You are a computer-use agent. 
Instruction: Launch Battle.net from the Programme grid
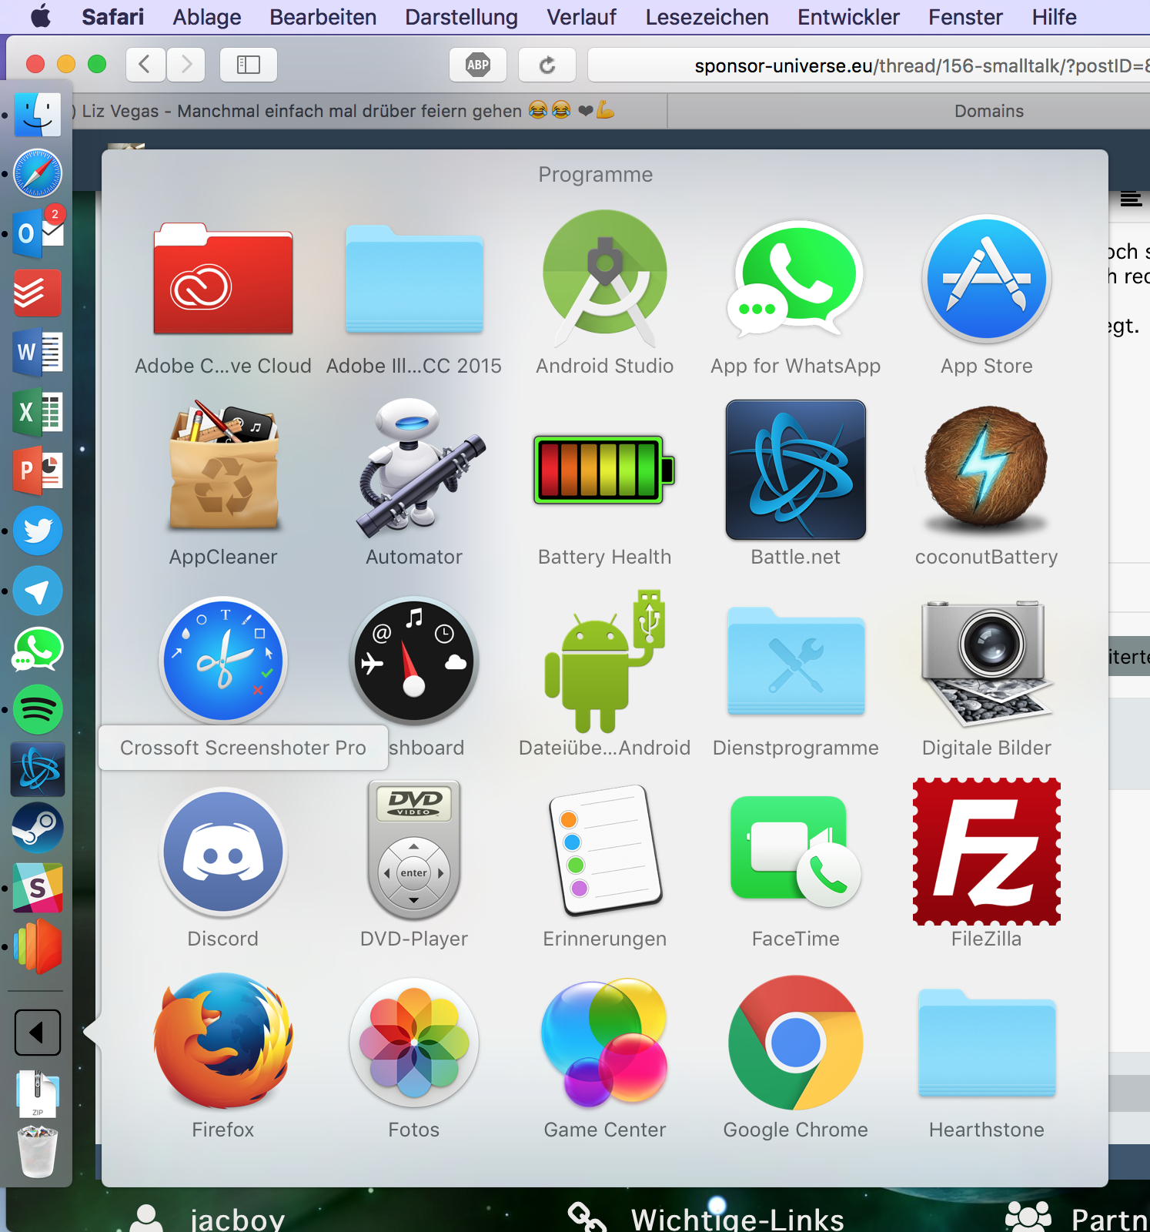[x=795, y=470]
